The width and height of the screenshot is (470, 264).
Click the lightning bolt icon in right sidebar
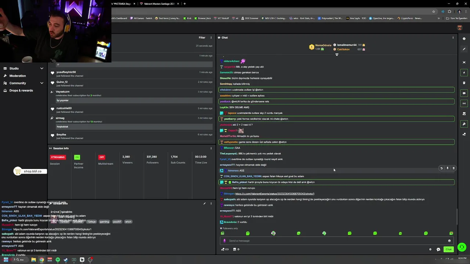point(464,73)
